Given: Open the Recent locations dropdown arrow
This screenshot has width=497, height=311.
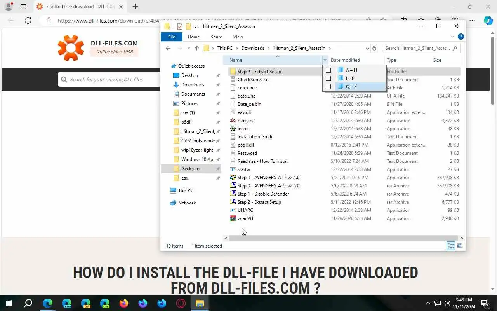Looking at the screenshot, I should tap(189, 48).
